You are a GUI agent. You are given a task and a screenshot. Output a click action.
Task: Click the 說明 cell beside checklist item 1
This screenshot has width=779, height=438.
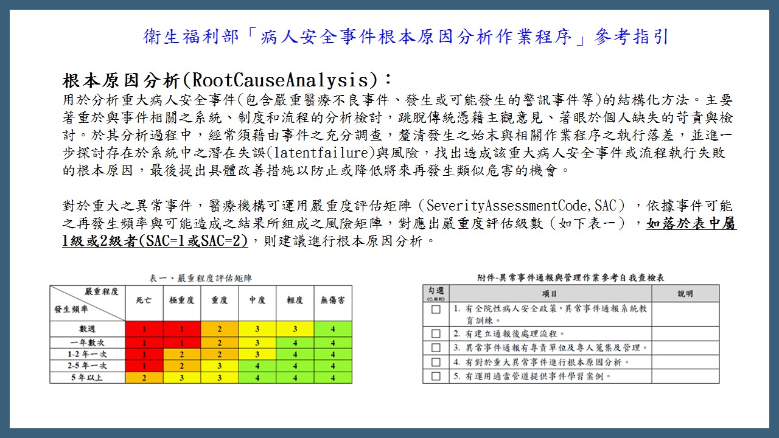pos(685,314)
